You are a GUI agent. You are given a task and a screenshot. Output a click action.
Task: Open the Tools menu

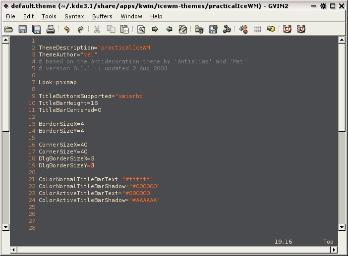tap(49, 16)
